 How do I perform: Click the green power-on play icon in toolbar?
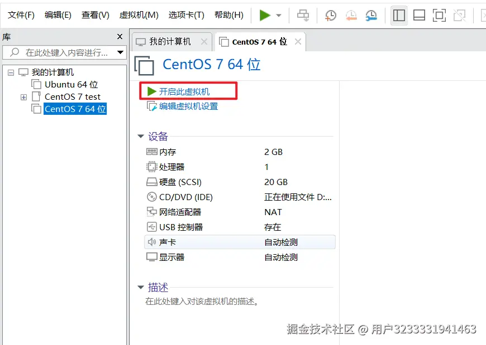tap(265, 15)
